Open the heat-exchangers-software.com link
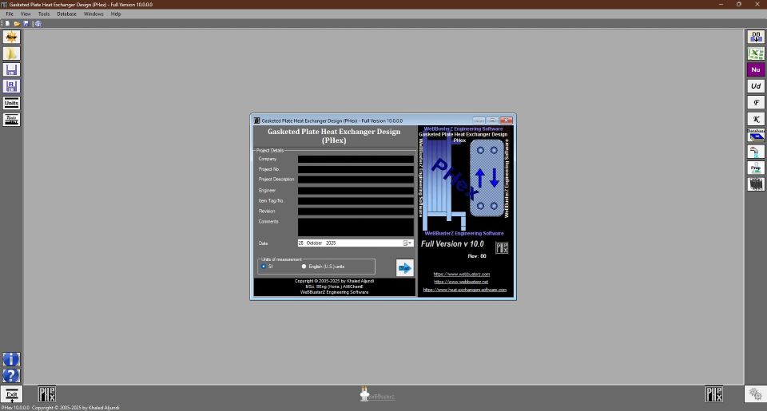The image size is (767, 411). click(465, 290)
